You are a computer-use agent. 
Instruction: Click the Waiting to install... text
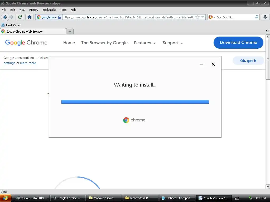point(135,85)
